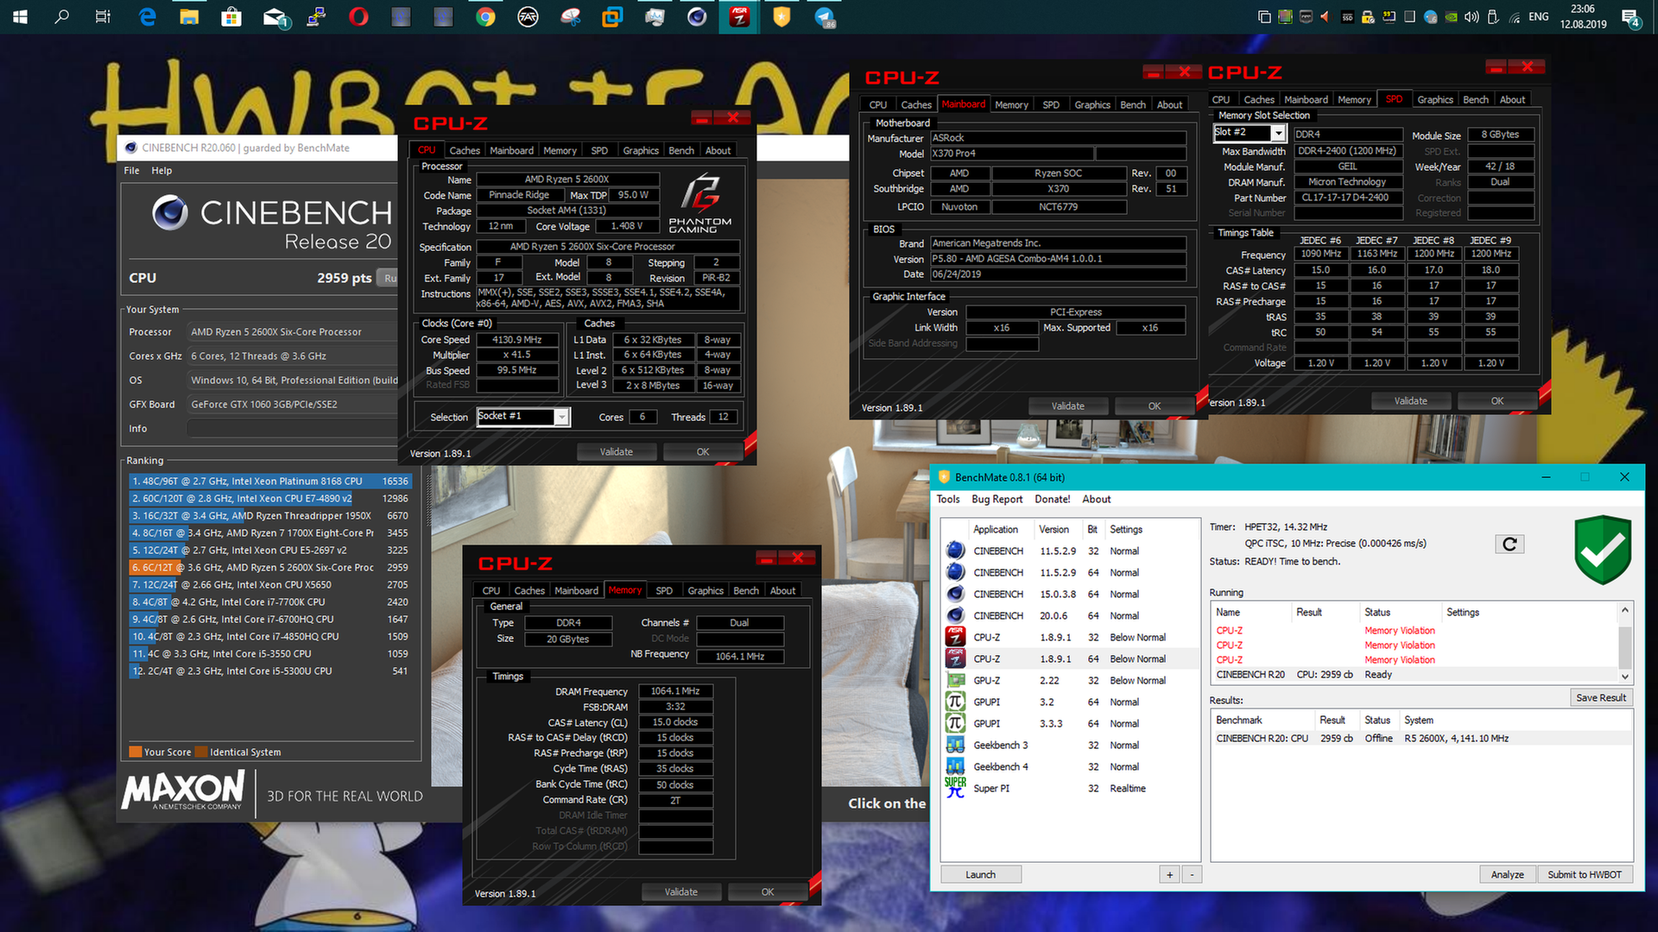Select the GPUPI 3.2 pi icon
This screenshot has width=1658, height=932.
coord(955,702)
